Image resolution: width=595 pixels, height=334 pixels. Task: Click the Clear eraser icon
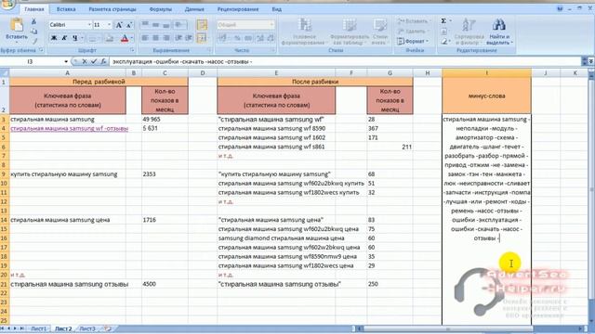pos(444,41)
